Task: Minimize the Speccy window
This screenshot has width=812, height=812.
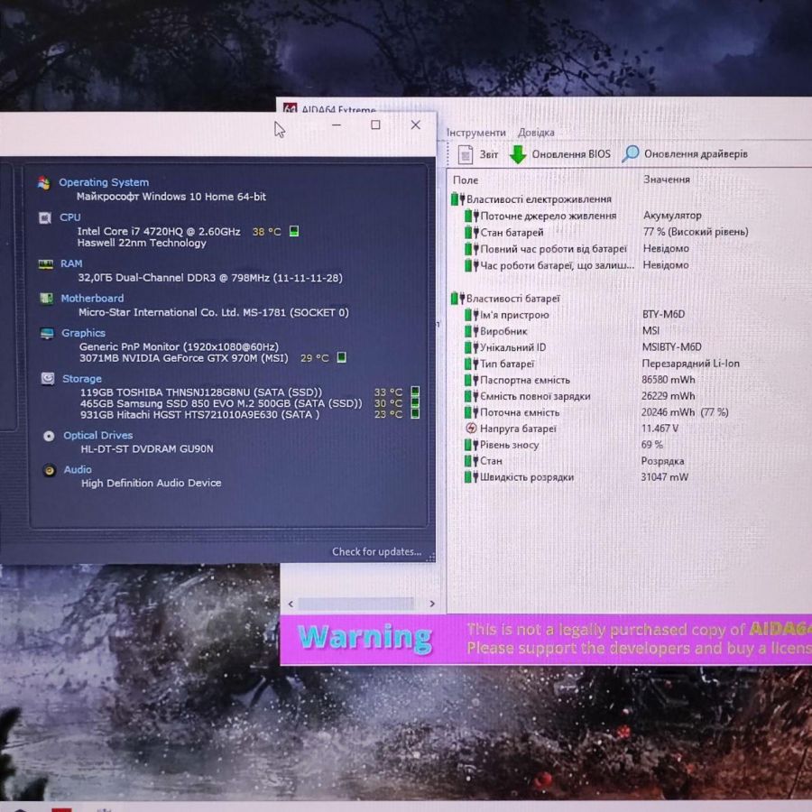Action: tap(337, 125)
